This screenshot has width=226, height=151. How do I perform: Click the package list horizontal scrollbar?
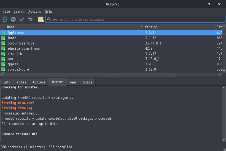pos(90,75)
